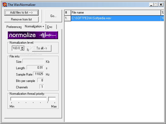Click the empty Size field
Screen dimensions: 166x124
pos(33,61)
